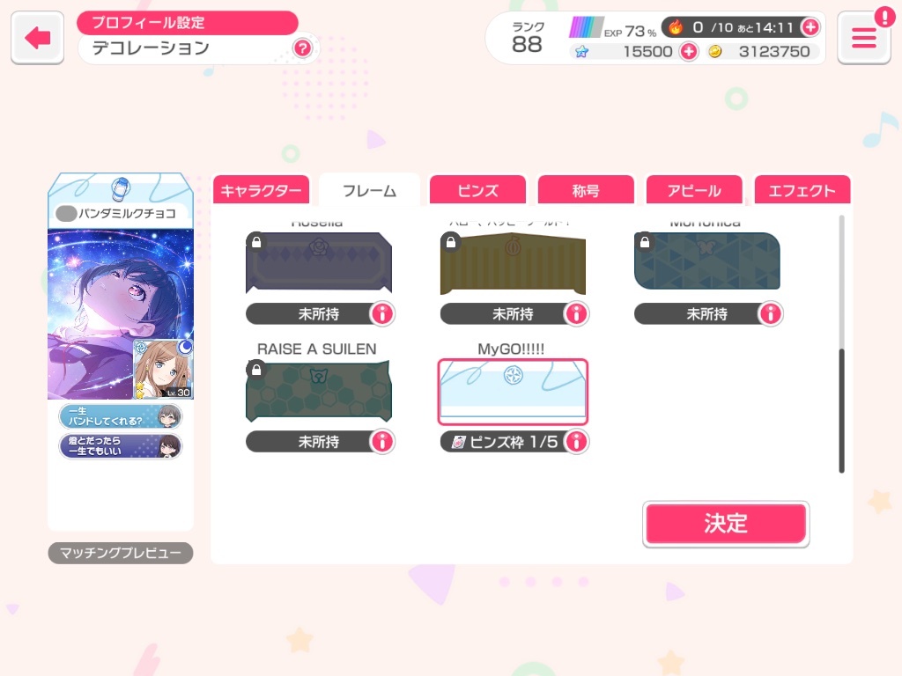Viewport: 902px width, 676px height.
Task: Open the hamburger menu with notification badge
Action: click(x=863, y=38)
